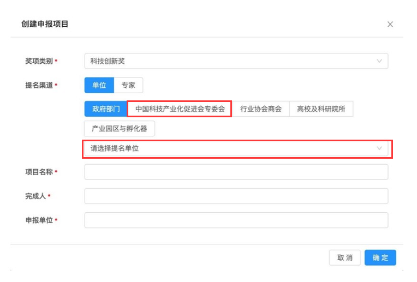Close the 创建申报项目 dialog with X

pos(390,25)
